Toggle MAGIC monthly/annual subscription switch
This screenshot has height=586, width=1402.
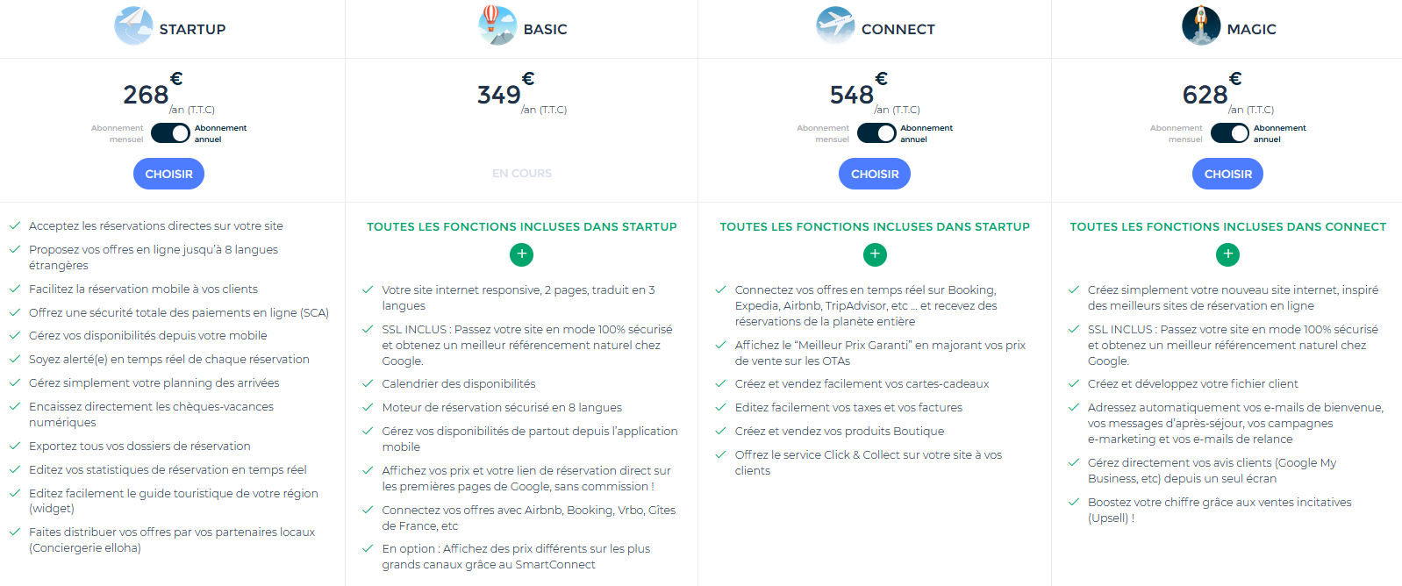[1230, 133]
